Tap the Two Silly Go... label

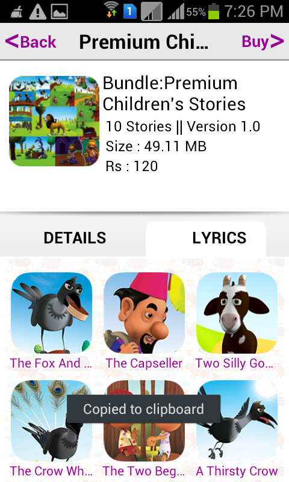tap(234, 363)
